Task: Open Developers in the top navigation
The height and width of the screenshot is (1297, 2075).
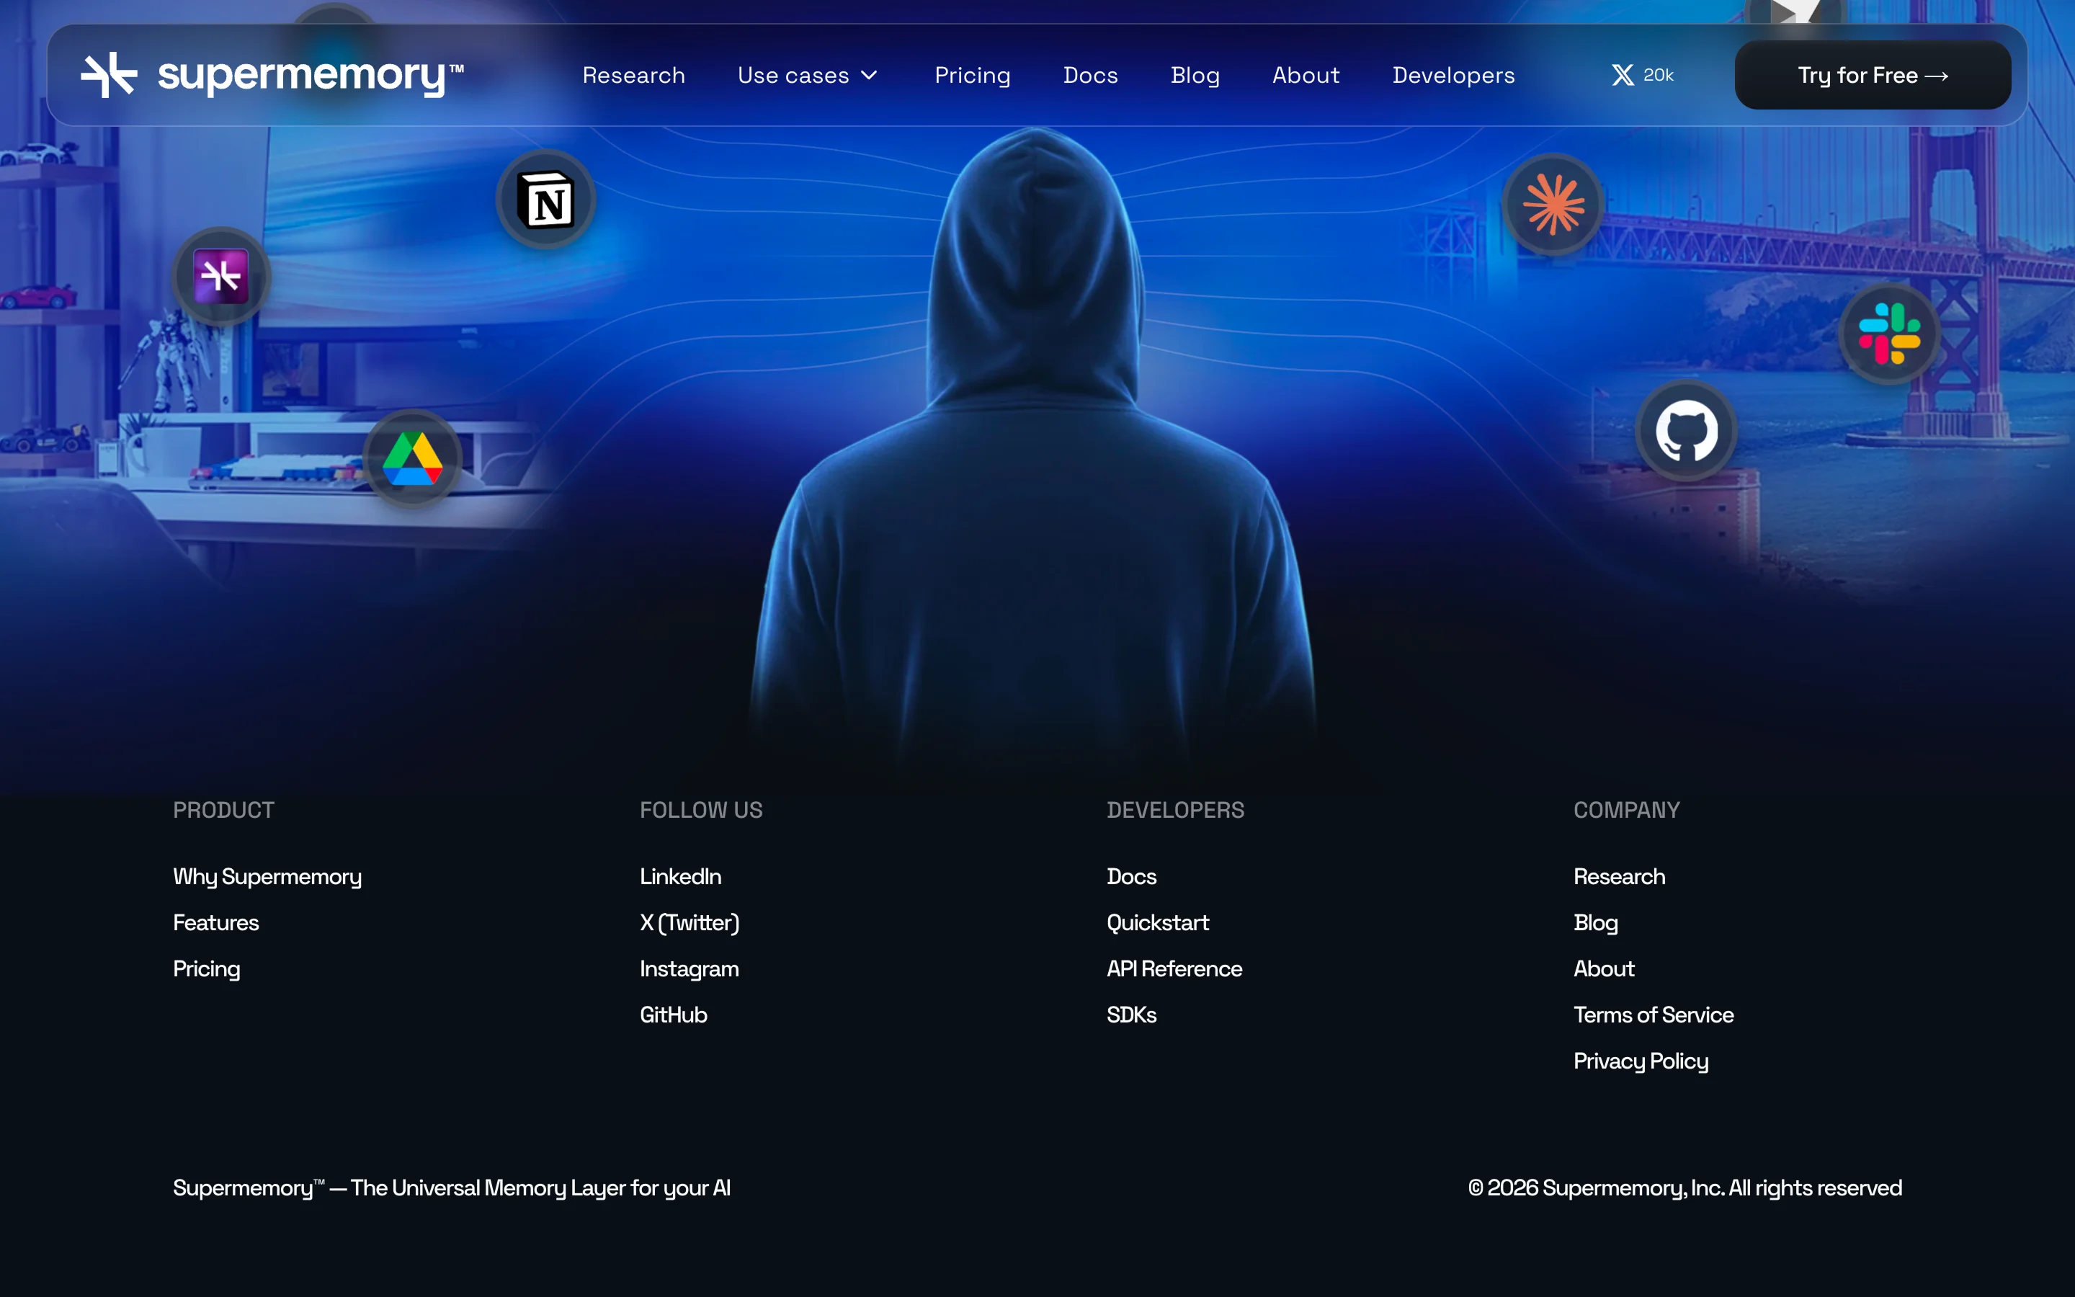Action: coord(1452,76)
